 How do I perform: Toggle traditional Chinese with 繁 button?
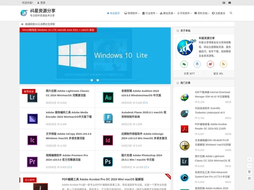pyautogui.click(x=249, y=172)
